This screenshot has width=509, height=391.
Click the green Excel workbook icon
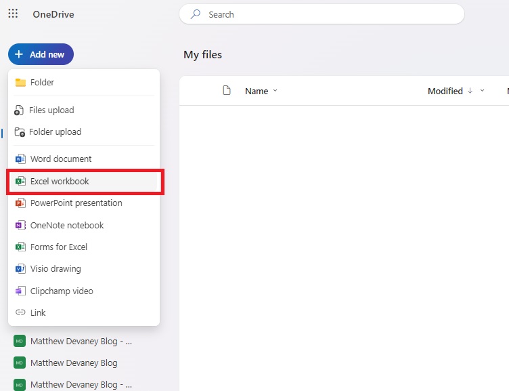pos(20,181)
